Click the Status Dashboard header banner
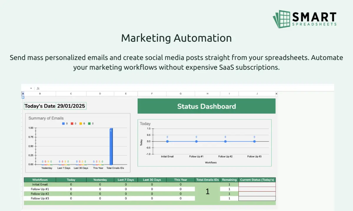The image size is (353, 211). pos(206,106)
